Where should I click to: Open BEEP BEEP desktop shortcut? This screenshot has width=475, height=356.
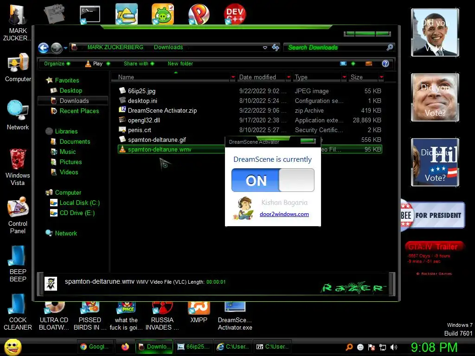pyautogui.click(x=18, y=264)
